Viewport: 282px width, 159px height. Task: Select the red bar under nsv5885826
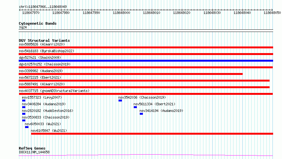point(146,47)
